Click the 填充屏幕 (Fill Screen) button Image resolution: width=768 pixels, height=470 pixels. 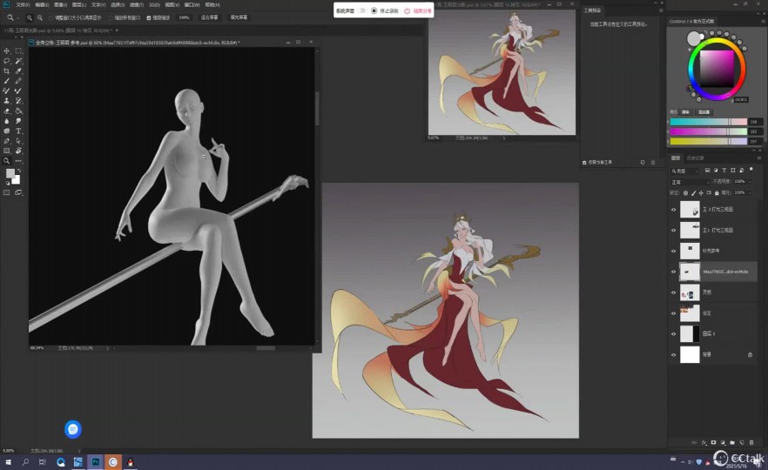click(239, 17)
